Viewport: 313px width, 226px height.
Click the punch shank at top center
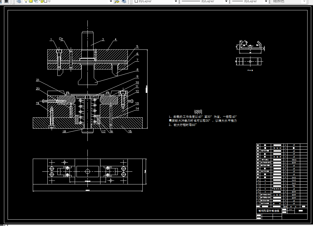[x=88, y=41]
